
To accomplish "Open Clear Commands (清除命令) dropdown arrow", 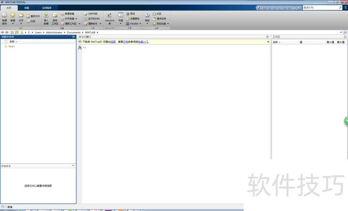I will click(x=100, y=23).
